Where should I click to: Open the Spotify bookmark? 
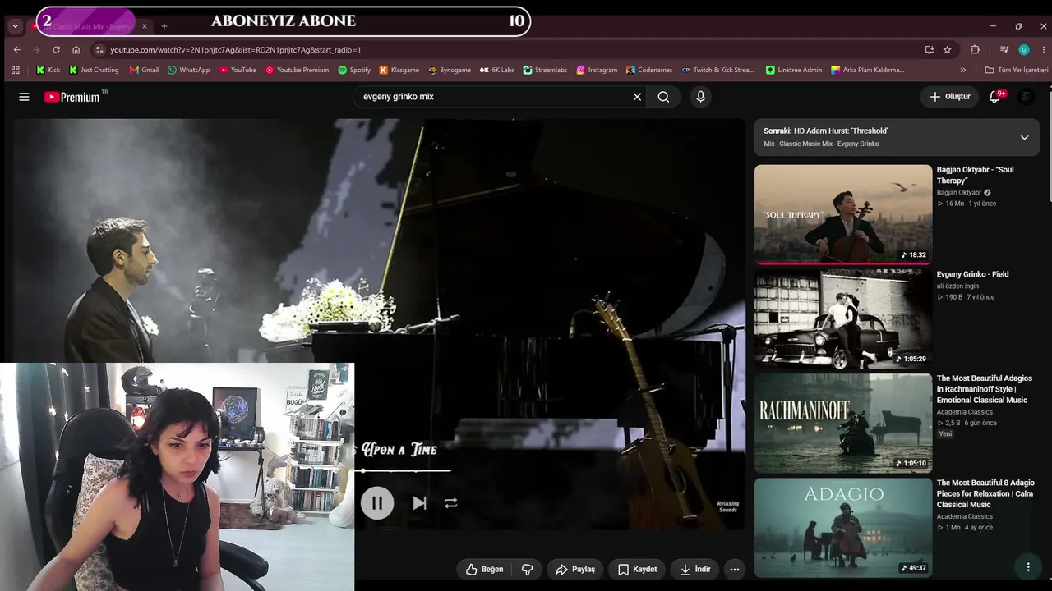click(354, 70)
